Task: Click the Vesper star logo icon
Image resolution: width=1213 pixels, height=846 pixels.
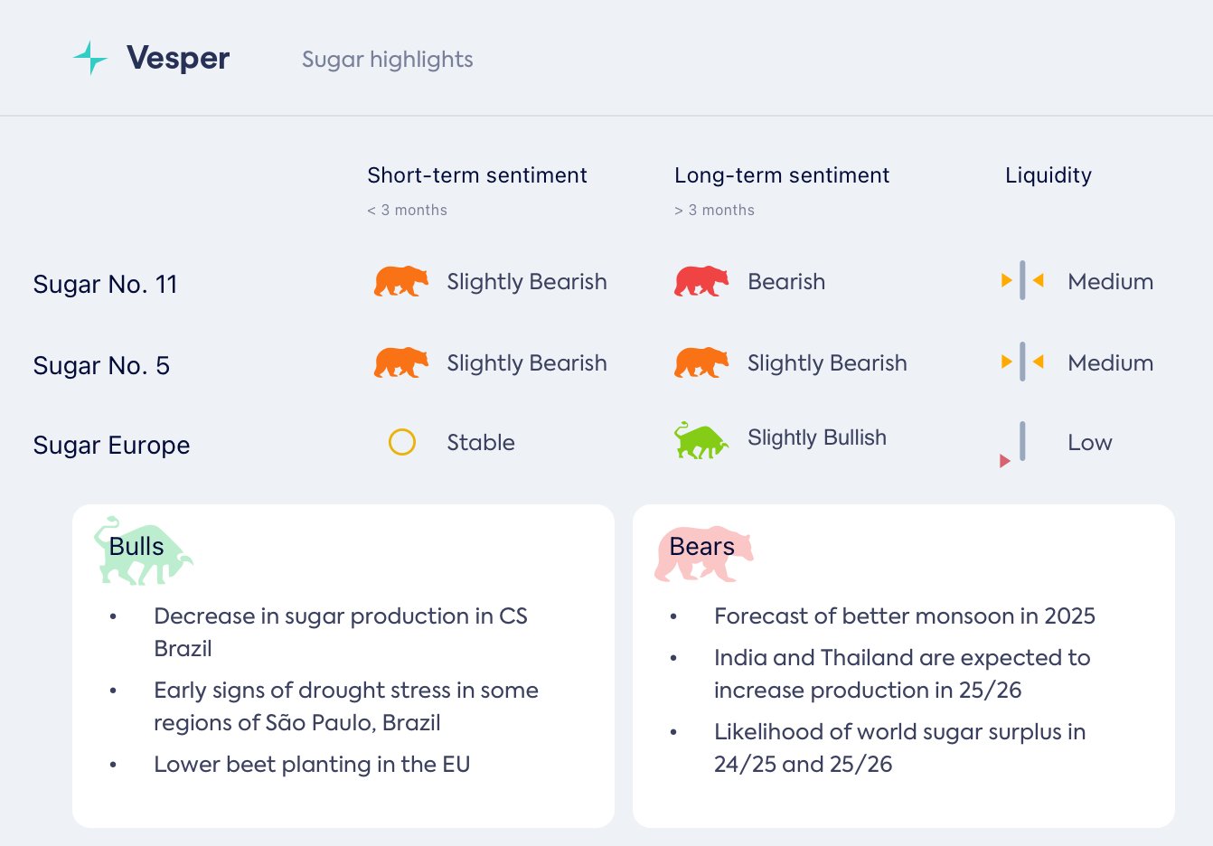Action: pos(90,58)
